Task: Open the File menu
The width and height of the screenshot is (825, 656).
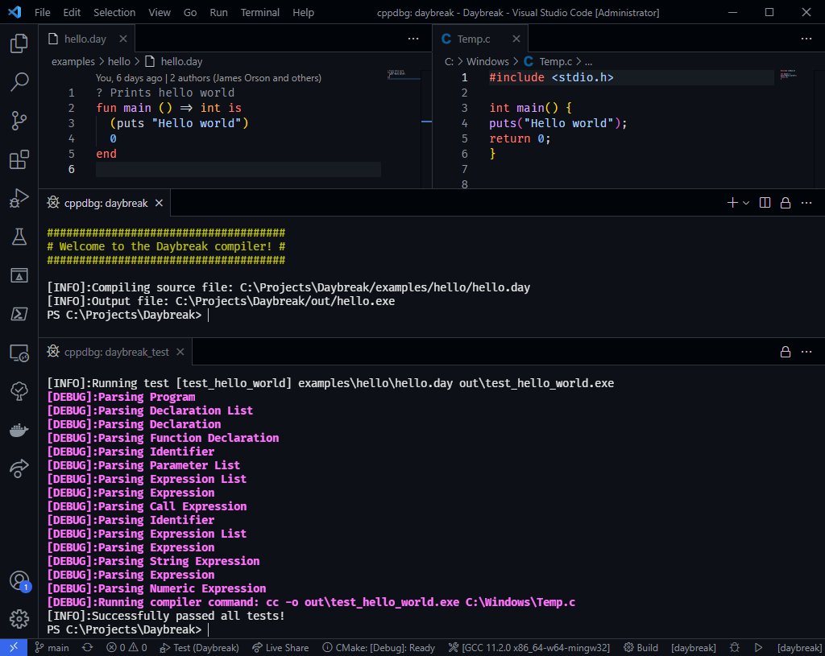Action: click(x=43, y=12)
